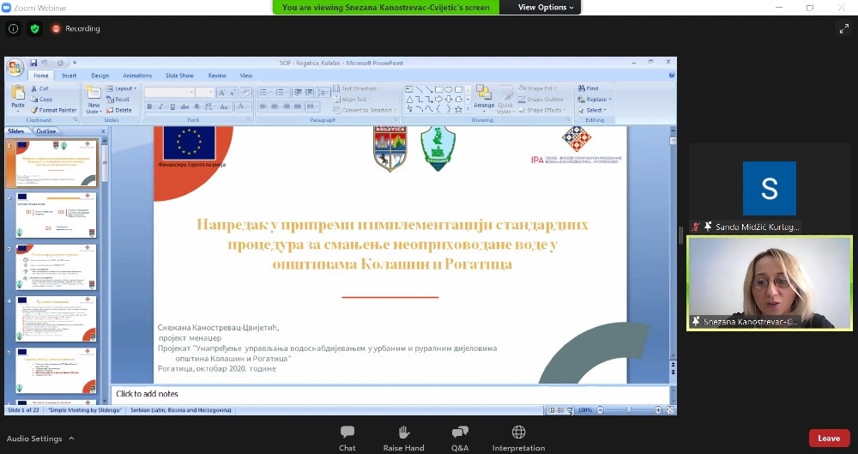
Task: Expand the Audio Settings arrow
Action: 71,439
